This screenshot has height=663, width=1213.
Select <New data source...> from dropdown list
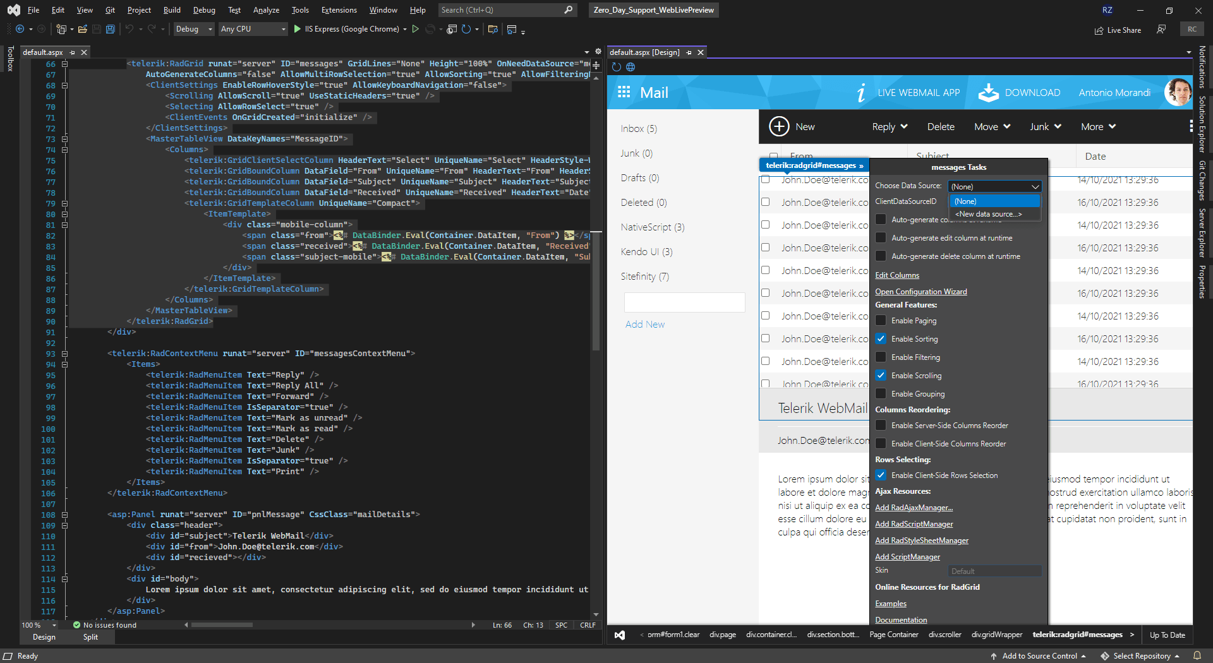click(x=994, y=214)
